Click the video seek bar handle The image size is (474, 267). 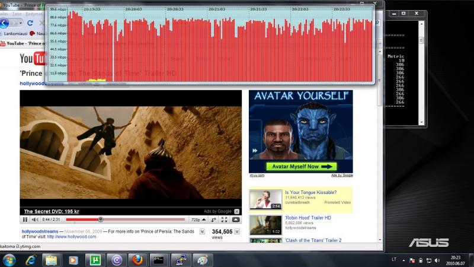point(101,219)
